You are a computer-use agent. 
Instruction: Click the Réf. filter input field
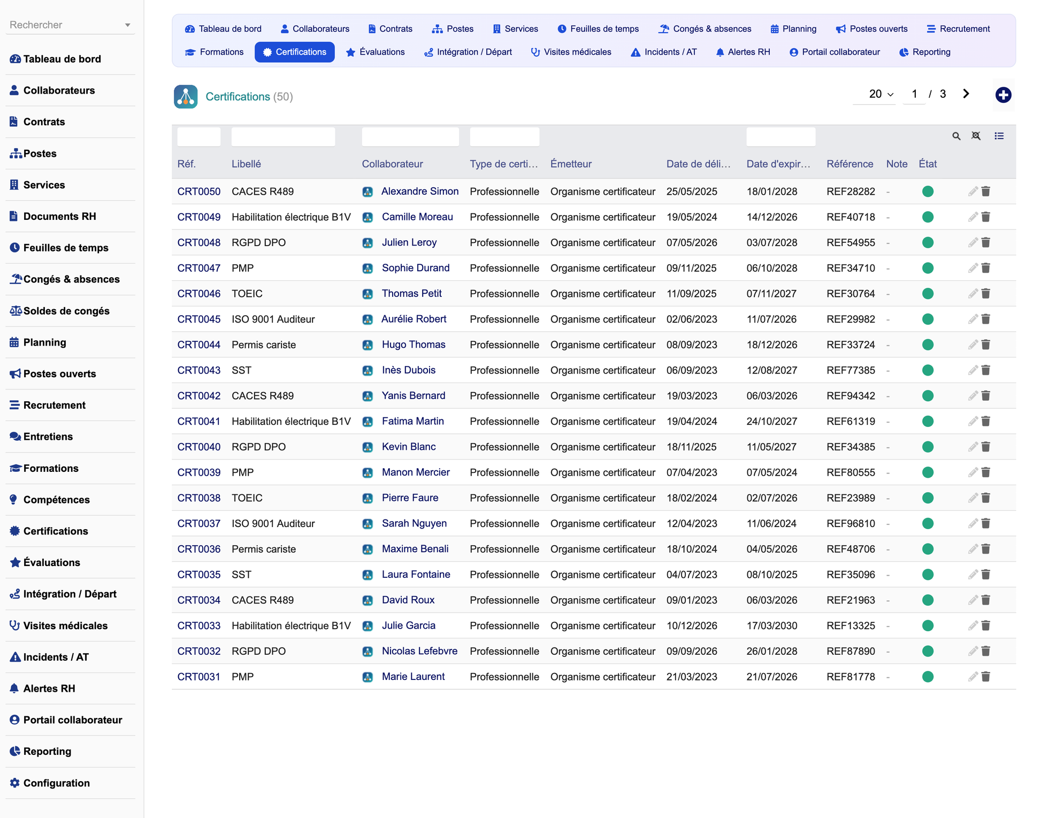199,137
